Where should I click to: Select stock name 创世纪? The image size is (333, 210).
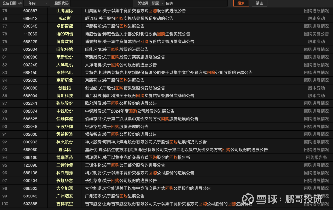coord(65,88)
